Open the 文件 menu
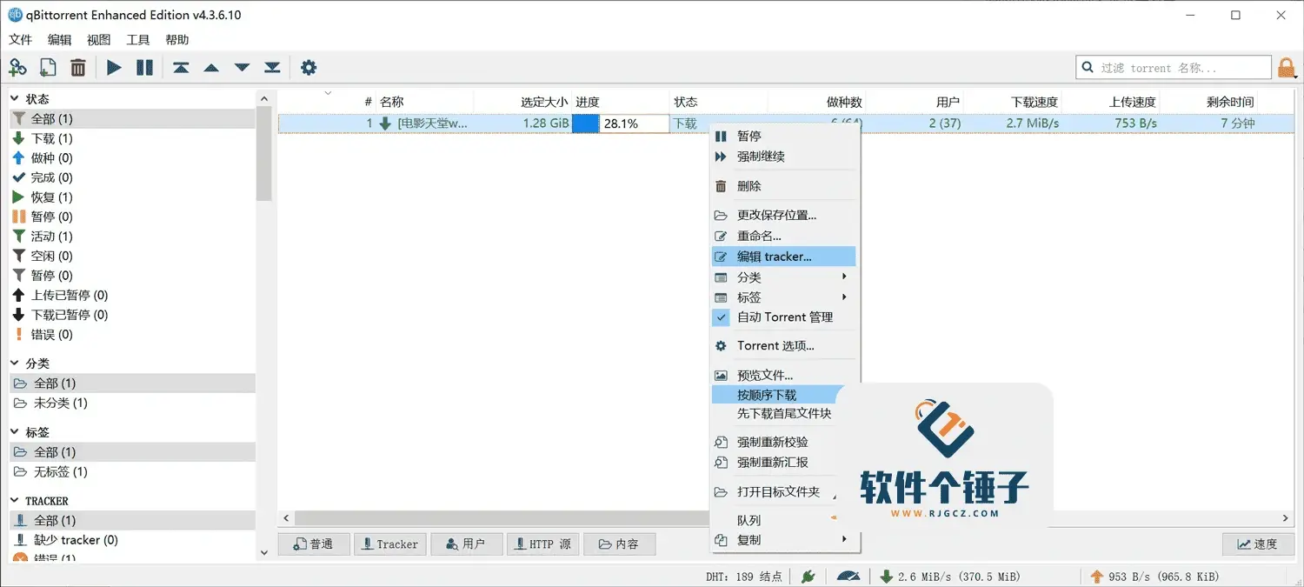This screenshot has width=1304, height=587. [x=20, y=40]
